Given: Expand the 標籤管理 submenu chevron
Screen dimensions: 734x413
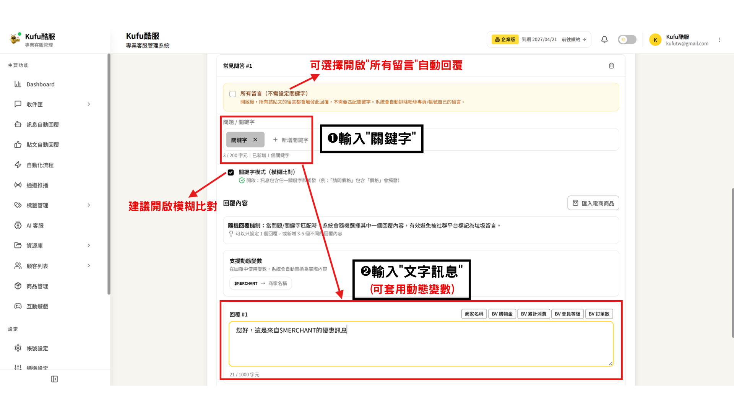Looking at the screenshot, I should (x=89, y=205).
